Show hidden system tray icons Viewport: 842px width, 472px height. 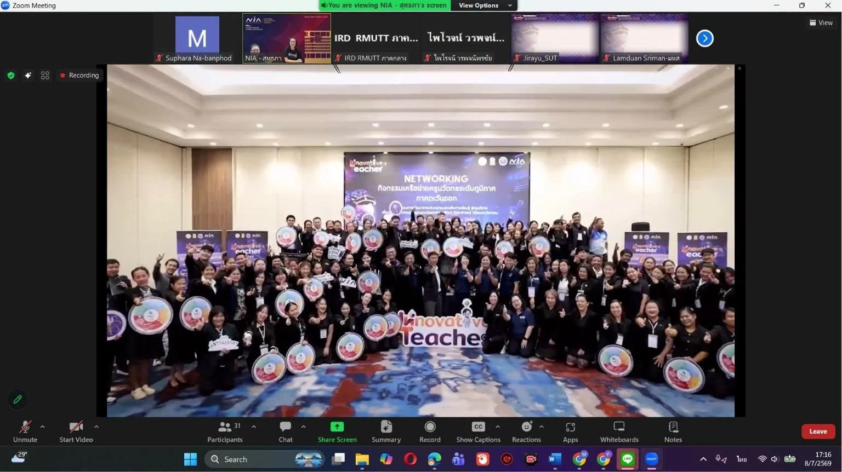coord(703,459)
